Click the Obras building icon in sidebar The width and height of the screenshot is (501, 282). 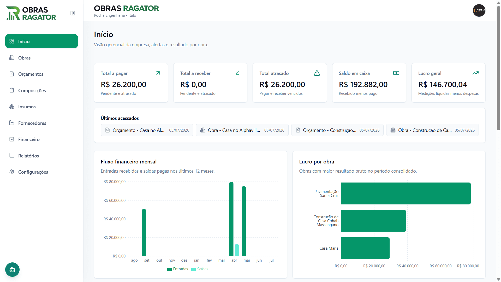[12, 58]
